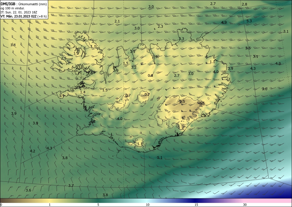Select the 2.5 value in the Westfjords
Screen dimensions: 292x207
pos(64,58)
